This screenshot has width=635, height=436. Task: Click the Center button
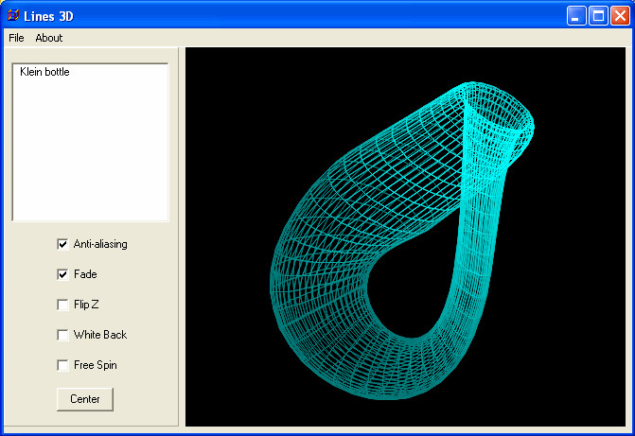(x=85, y=399)
